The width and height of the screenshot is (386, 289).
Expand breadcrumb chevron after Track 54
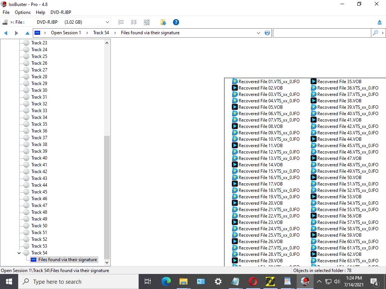(115, 33)
